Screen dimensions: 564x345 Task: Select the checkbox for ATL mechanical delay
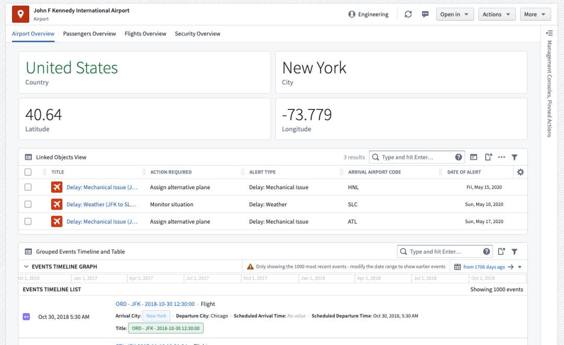(28, 221)
